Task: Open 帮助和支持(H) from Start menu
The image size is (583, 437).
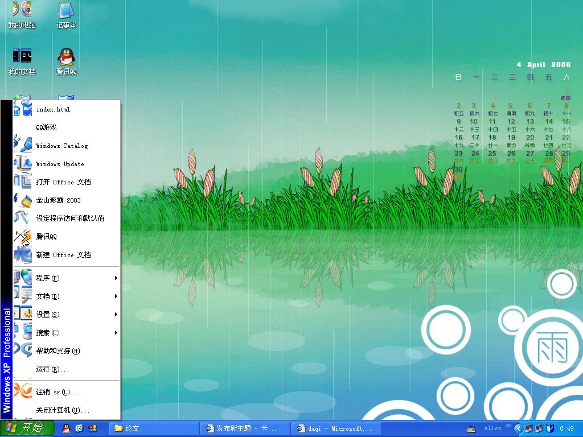Action: (x=66, y=351)
